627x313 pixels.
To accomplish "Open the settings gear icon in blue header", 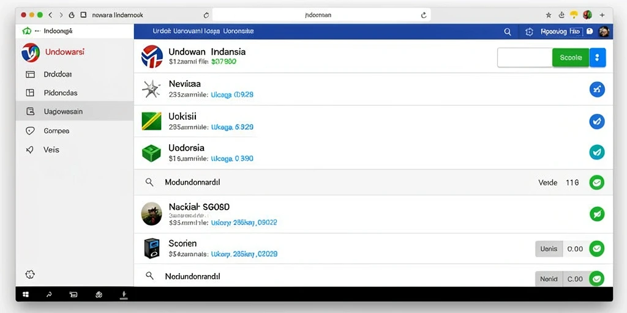I will [x=529, y=32].
